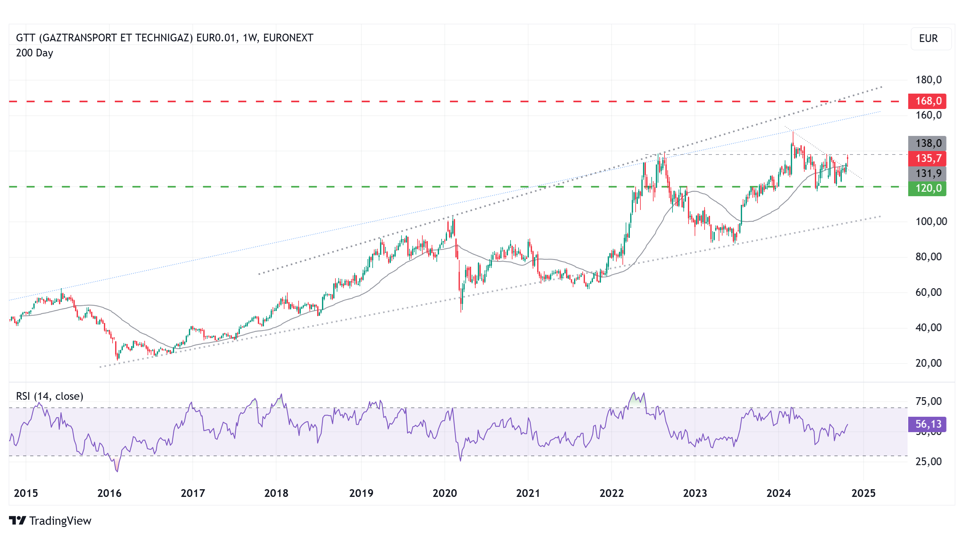Click the 2023 time axis label
The image size is (964, 536).
coord(695,493)
